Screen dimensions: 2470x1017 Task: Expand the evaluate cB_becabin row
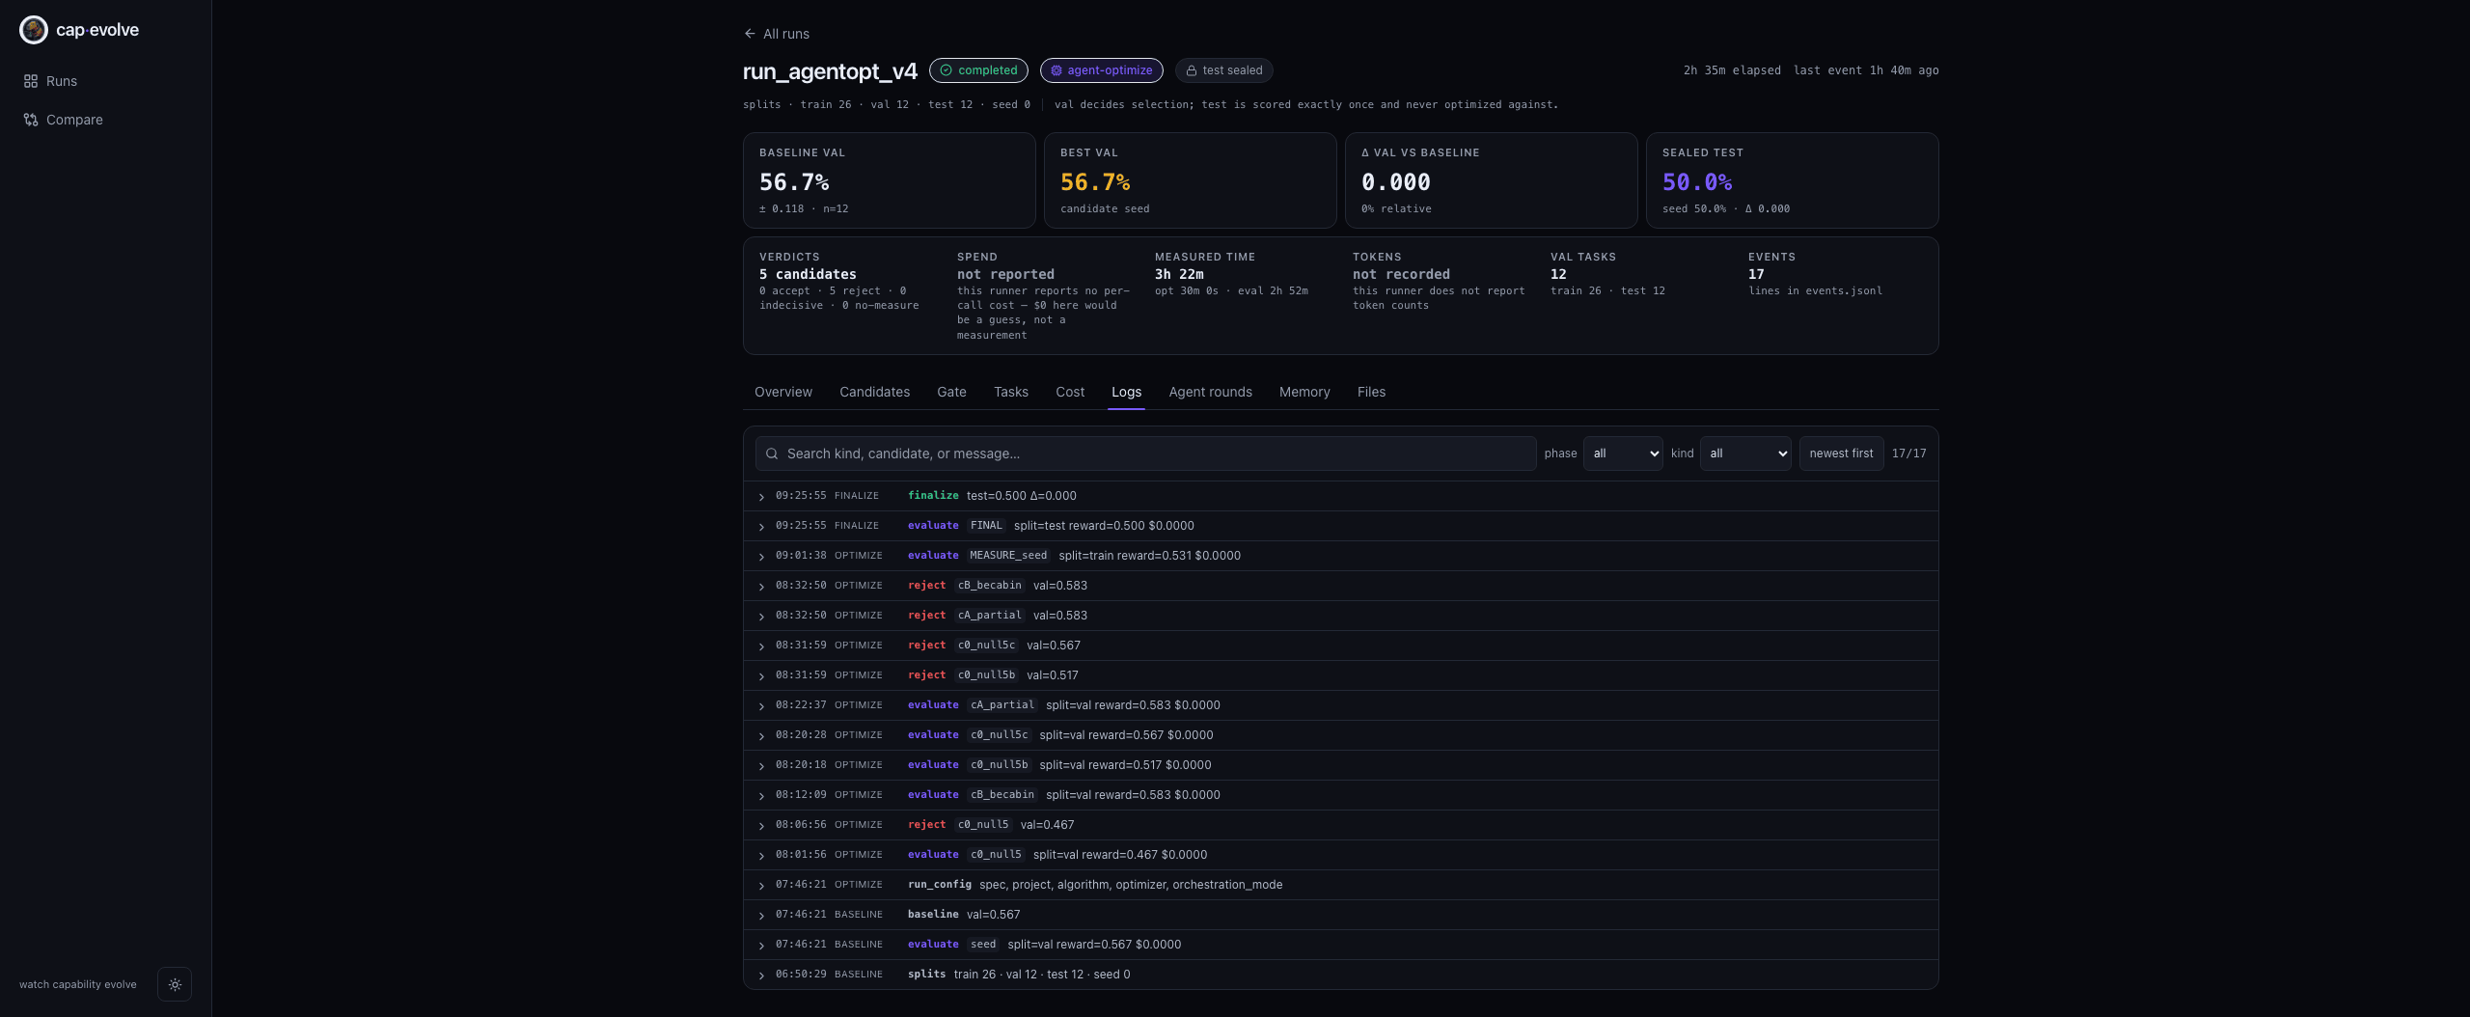click(x=1340, y=795)
